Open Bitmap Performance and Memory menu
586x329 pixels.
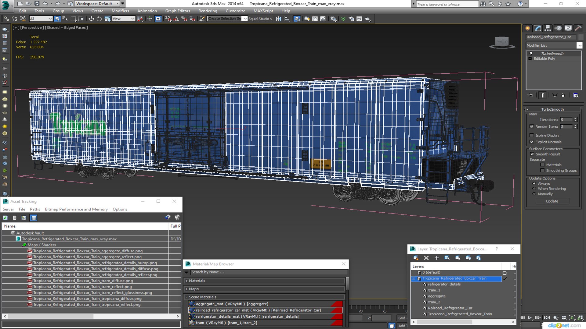pyautogui.click(x=76, y=209)
